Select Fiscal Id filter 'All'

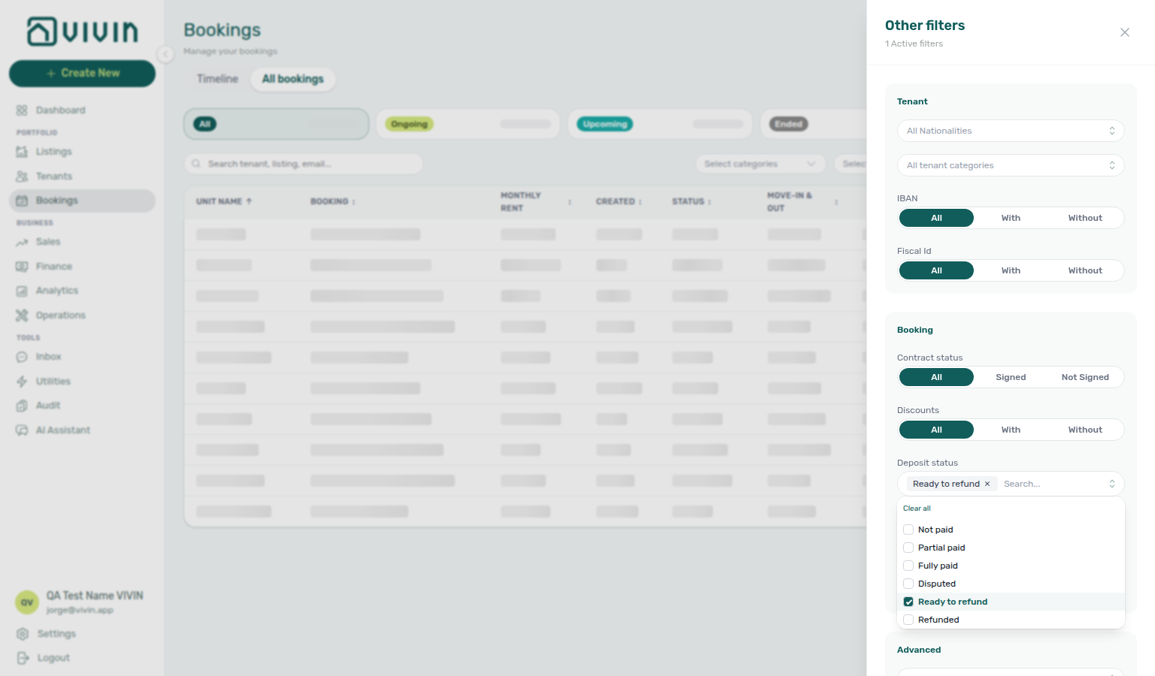coord(936,270)
